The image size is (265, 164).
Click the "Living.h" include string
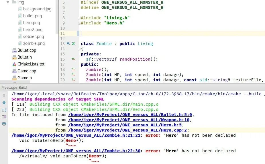117,18
